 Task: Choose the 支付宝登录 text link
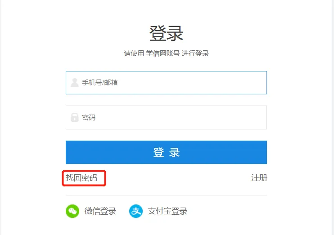(167, 211)
